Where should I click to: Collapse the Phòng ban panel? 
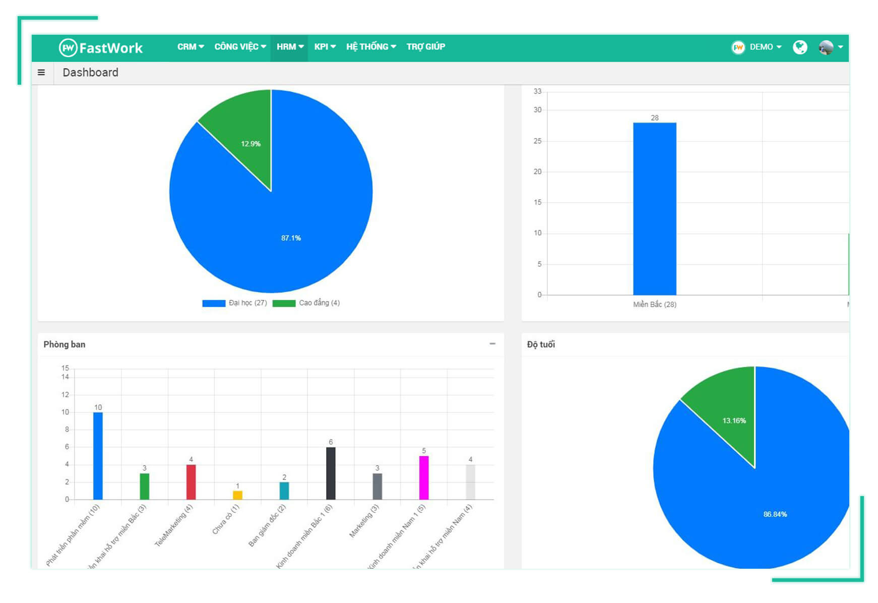click(492, 344)
